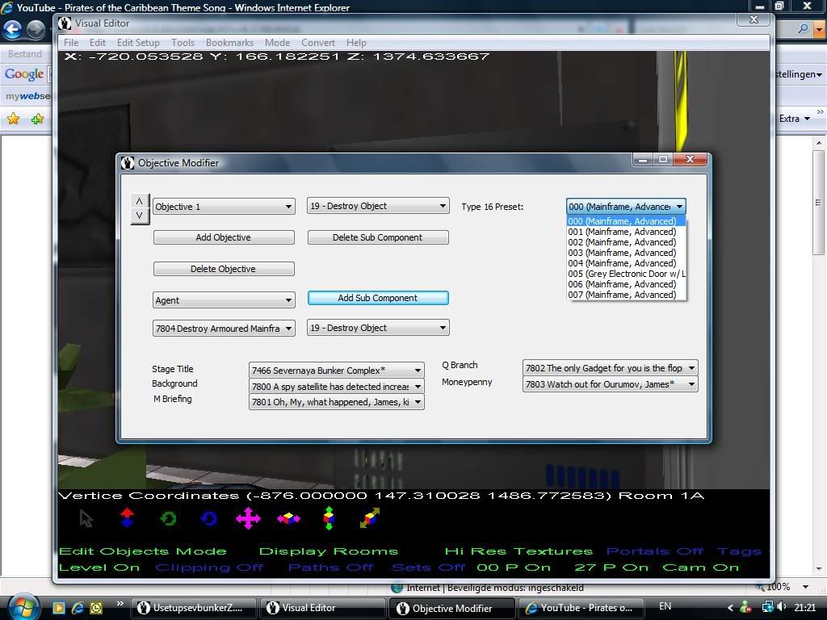Screen dimensions: 827x620
Task: Toggle the Level On setting
Action: click(x=99, y=568)
